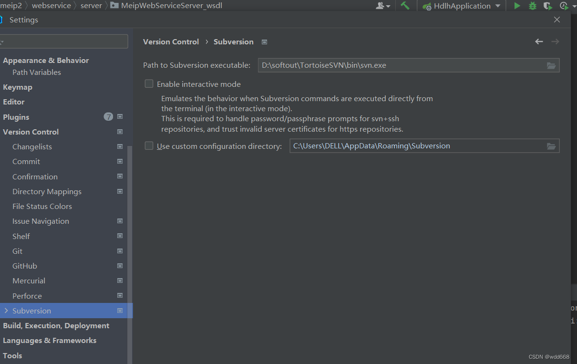Open GitHub settings page
Screen dimensions: 577x364
point(25,266)
